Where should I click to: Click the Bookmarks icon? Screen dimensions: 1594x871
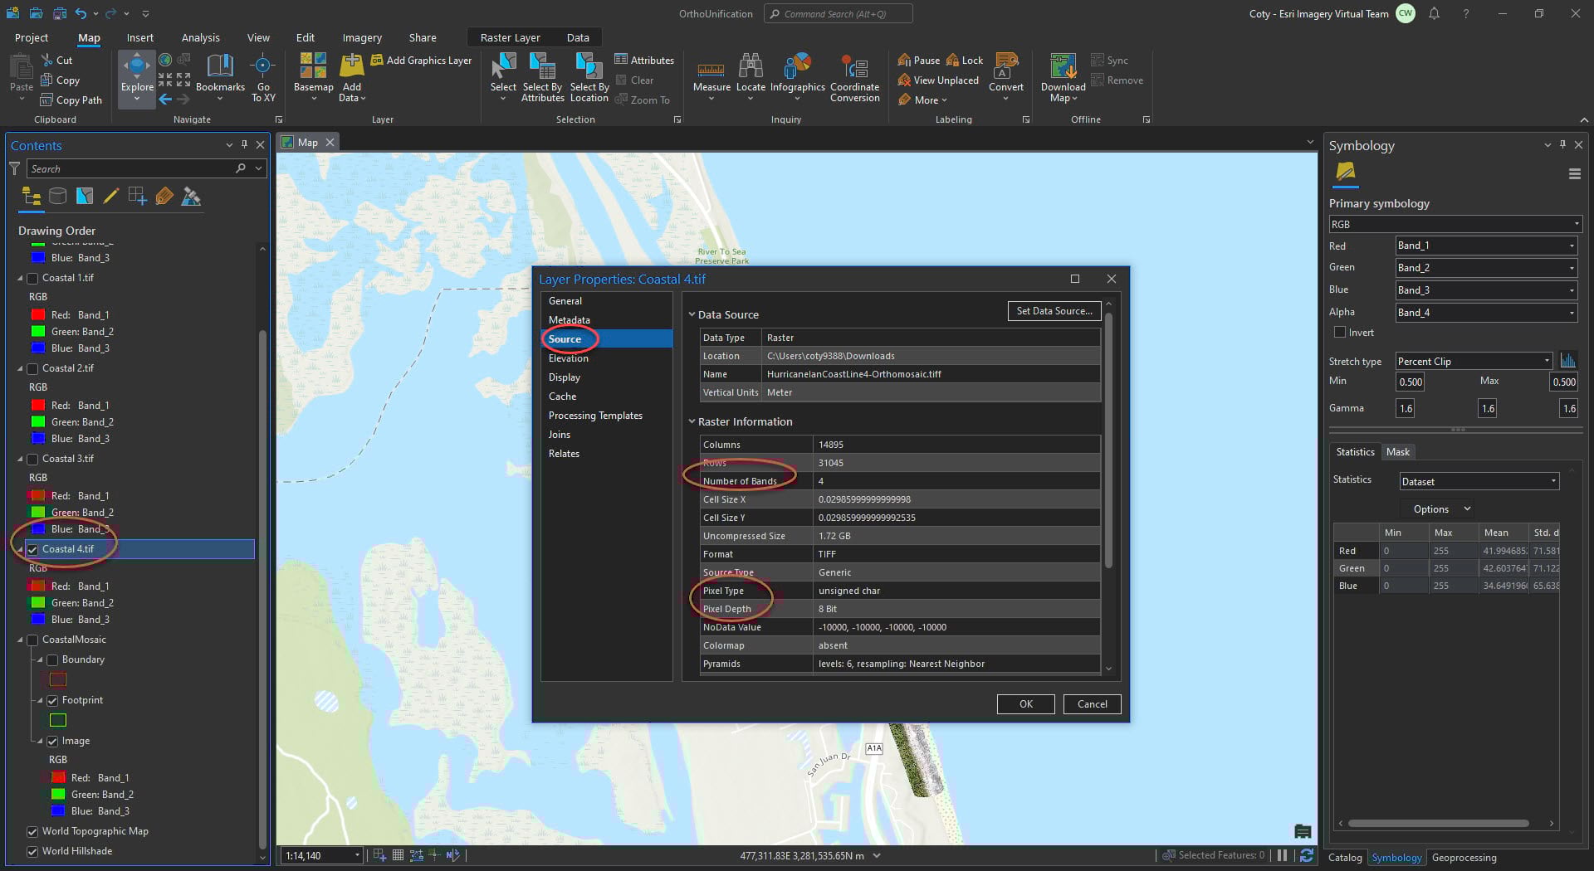pos(220,66)
